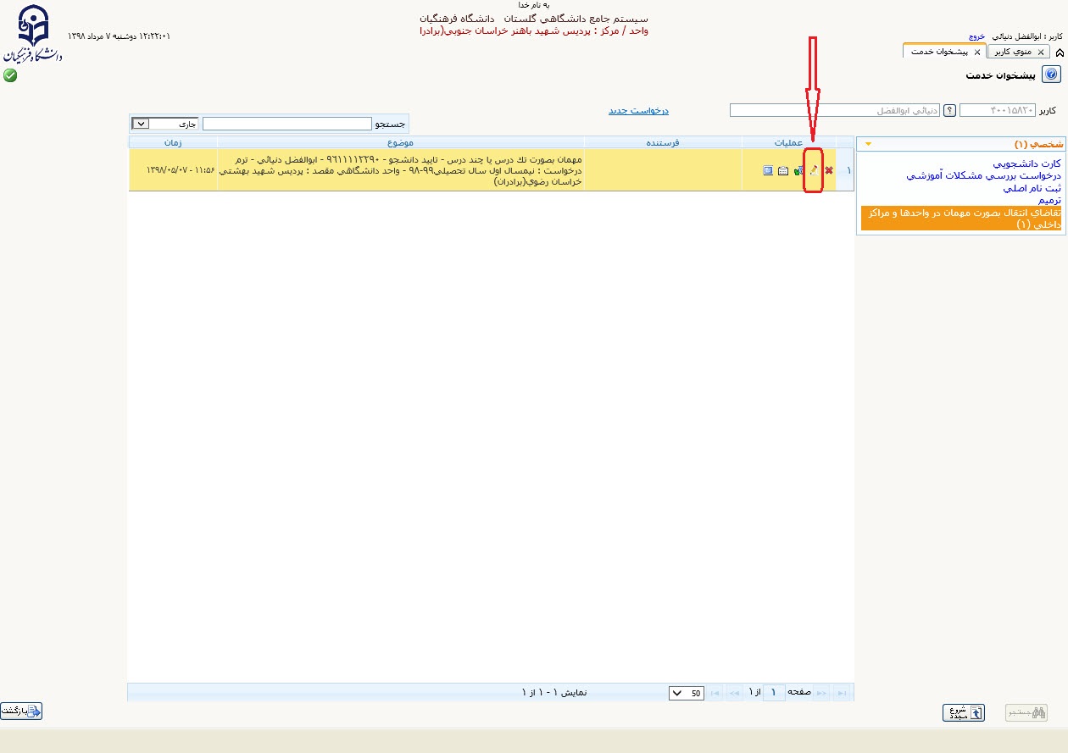Switch to the منوي کاربر tab
The height and width of the screenshot is (753, 1068).
tap(1030, 52)
